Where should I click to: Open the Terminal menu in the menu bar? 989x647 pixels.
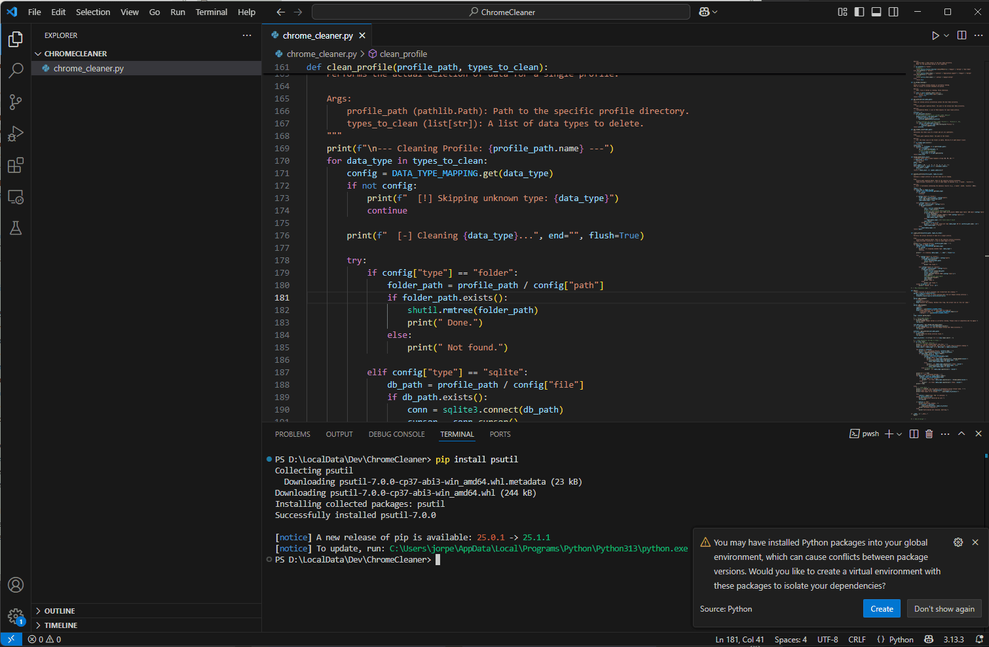pos(211,11)
